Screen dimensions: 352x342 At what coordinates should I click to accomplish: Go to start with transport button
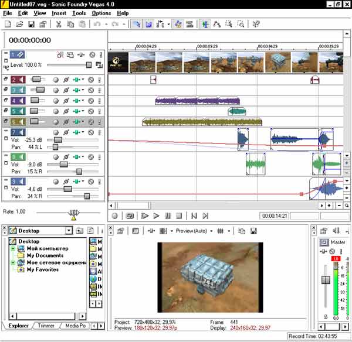(194, 216)
